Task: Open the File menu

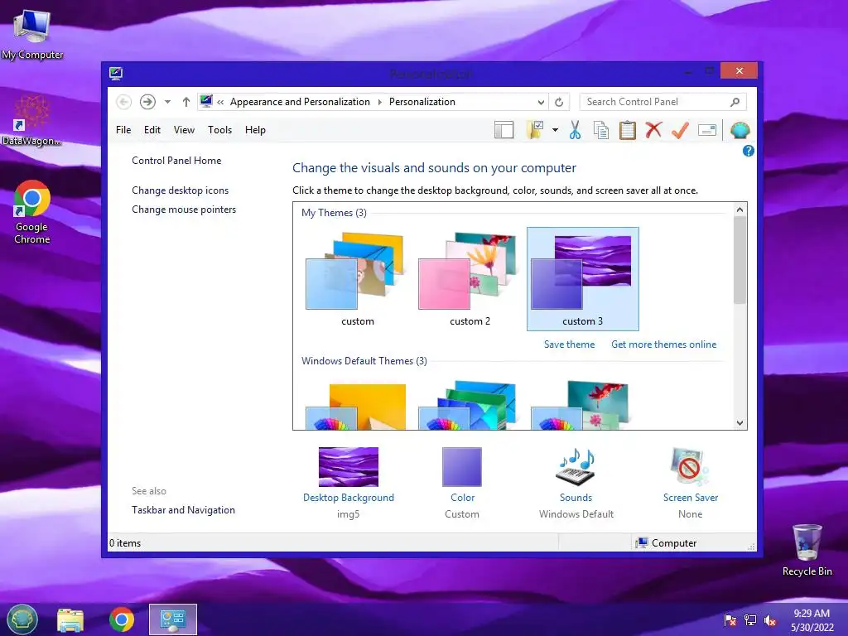Action: pos(123,130)
